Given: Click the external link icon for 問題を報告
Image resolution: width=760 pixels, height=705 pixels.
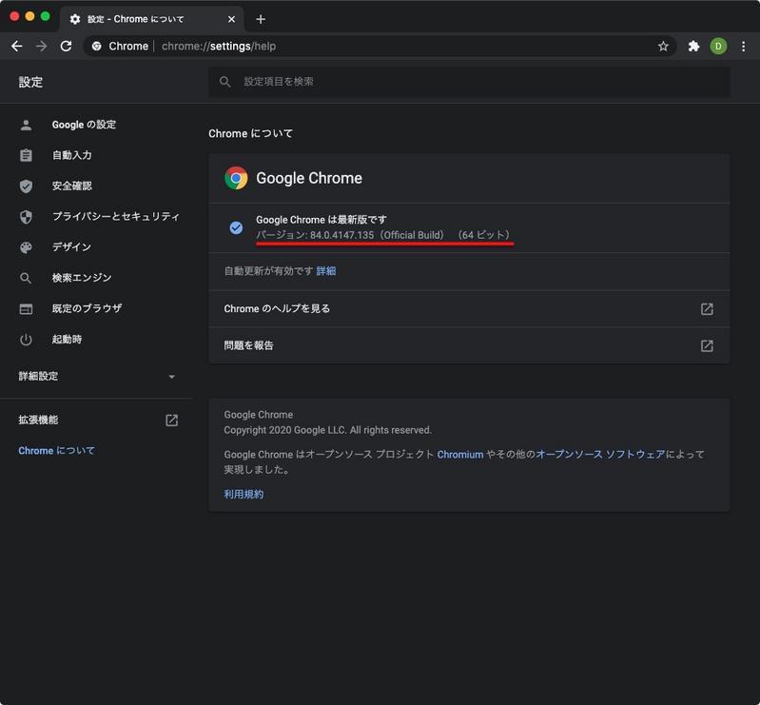Looking at the screenshot, I should pyautogui.click(x=707, y=345).
